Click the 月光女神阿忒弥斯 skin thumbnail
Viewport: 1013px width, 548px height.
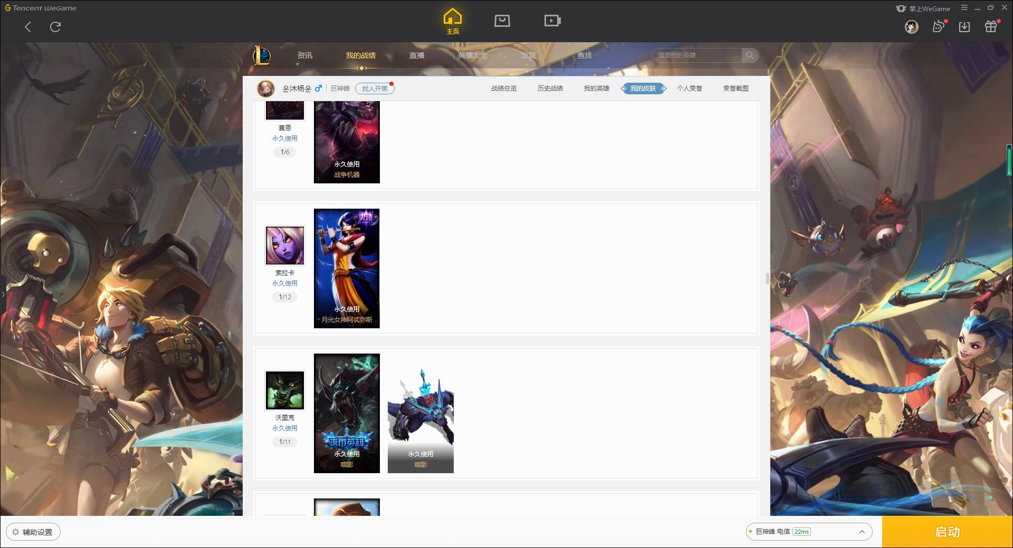347,268
